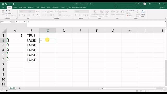
Task: Click the Undo arrow icon
Action: 6,4
